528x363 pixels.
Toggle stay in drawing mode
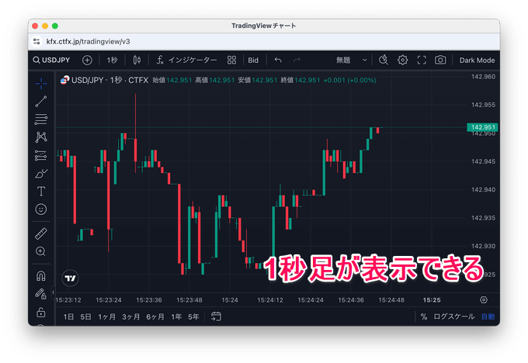[41, 294]
